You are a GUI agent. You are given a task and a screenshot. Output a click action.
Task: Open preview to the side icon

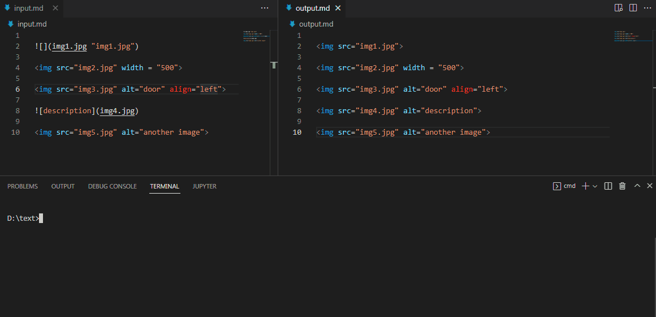pos(619,8)
